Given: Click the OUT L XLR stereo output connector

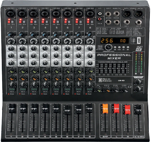Looking at the screenshot, I should 127,14.
